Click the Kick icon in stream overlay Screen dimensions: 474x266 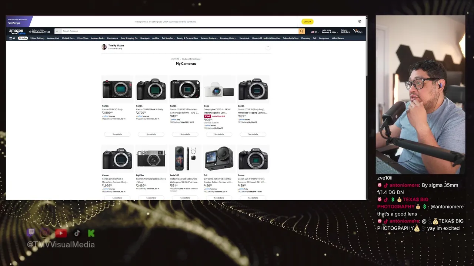91,233
